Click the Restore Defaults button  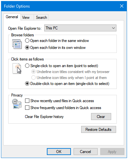click(99, 130)
